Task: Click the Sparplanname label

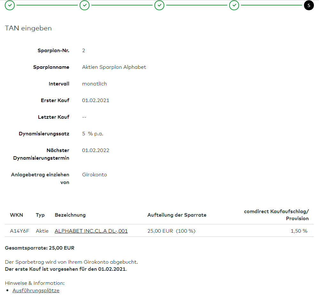Action: pyautogui.click(x=51, y=67)
